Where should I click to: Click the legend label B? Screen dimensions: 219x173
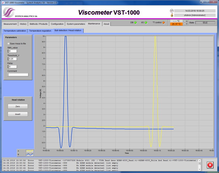[x=18, y=155]
